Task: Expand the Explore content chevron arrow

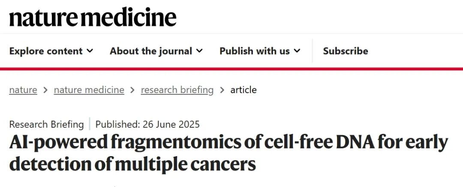Action: tap(90, 51)
